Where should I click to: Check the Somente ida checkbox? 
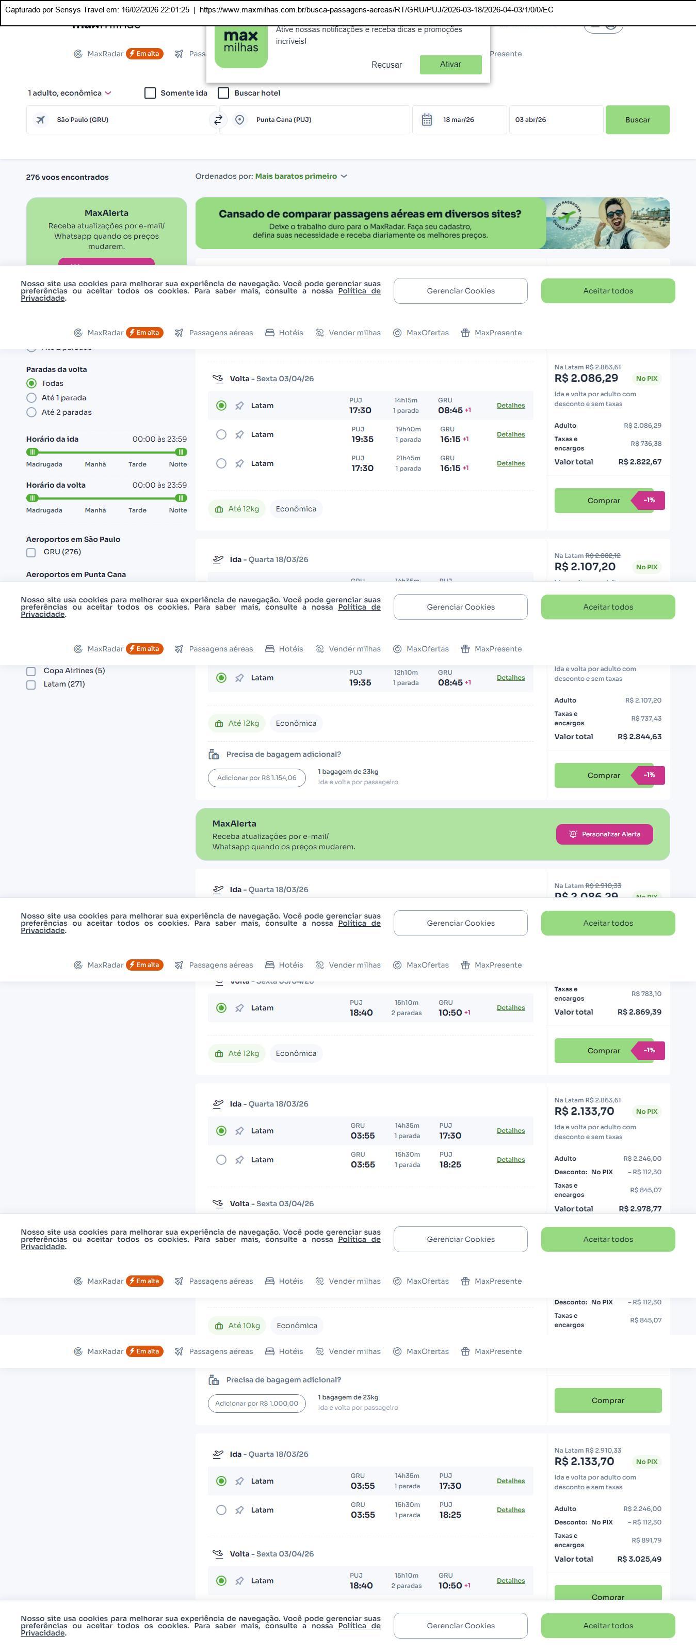coord(151,93)
